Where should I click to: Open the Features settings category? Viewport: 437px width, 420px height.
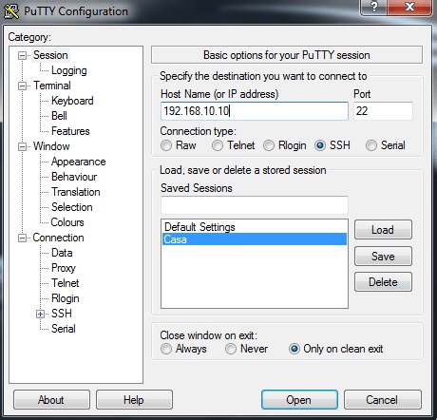click(70, 131)
